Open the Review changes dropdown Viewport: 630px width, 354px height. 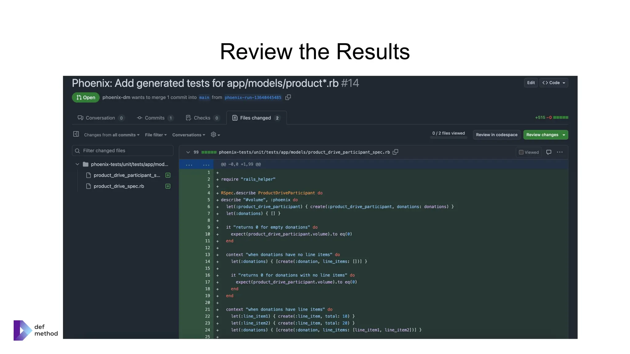click(x=546, y=135)
